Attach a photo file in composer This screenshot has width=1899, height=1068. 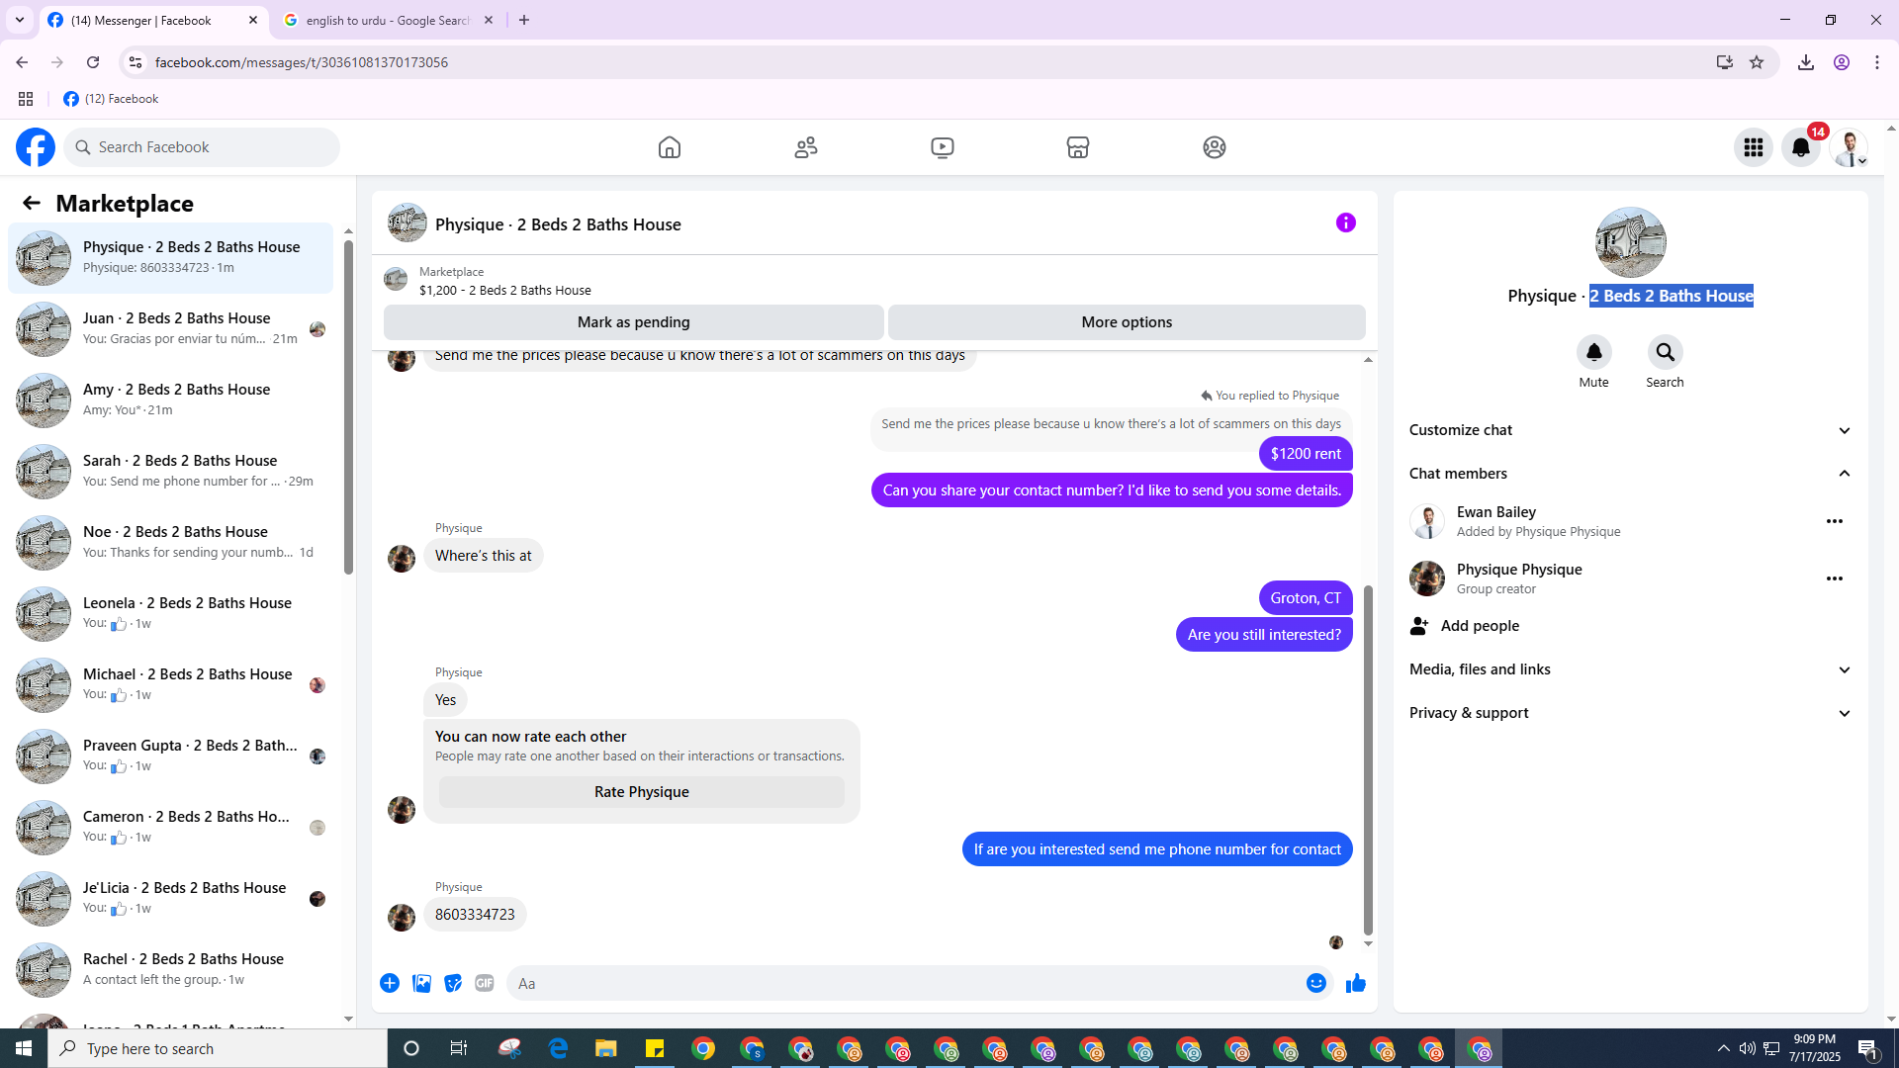421,983
